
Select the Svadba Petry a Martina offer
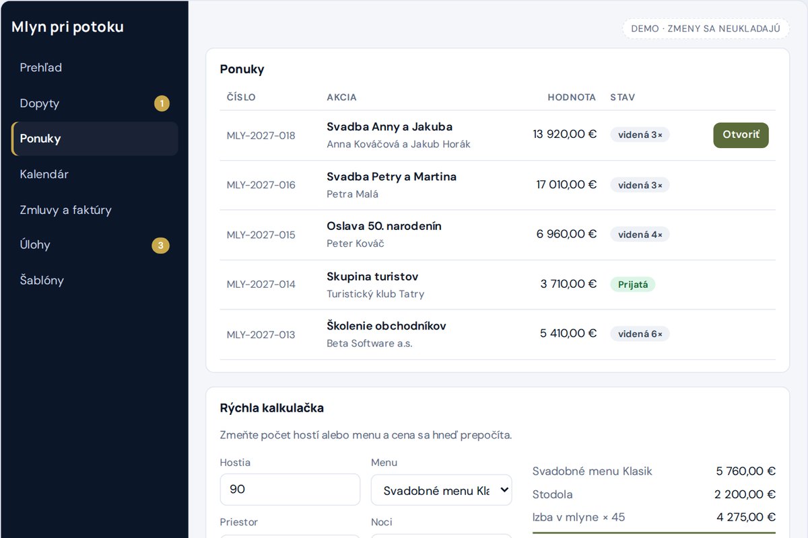click(498, 185)
